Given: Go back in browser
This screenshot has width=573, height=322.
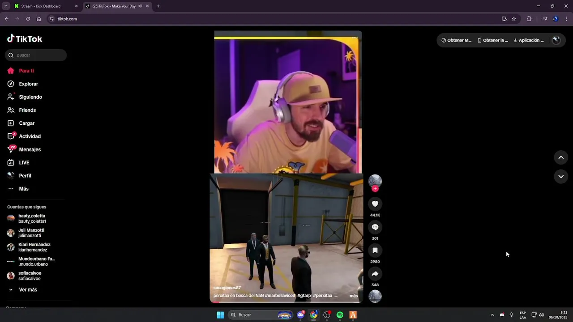Looking at the screenshot, I should (x=6, y=19).
